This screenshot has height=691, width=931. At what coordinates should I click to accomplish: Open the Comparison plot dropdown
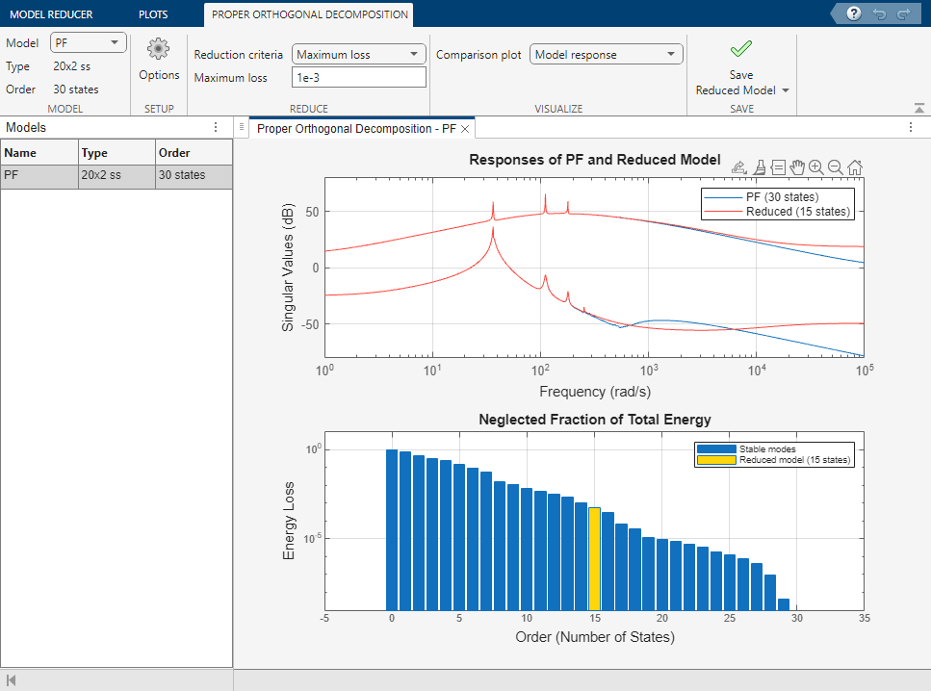pos(607,55)
